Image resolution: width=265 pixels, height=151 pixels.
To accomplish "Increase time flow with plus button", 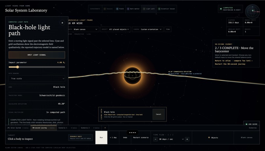I will coord(187,139).
